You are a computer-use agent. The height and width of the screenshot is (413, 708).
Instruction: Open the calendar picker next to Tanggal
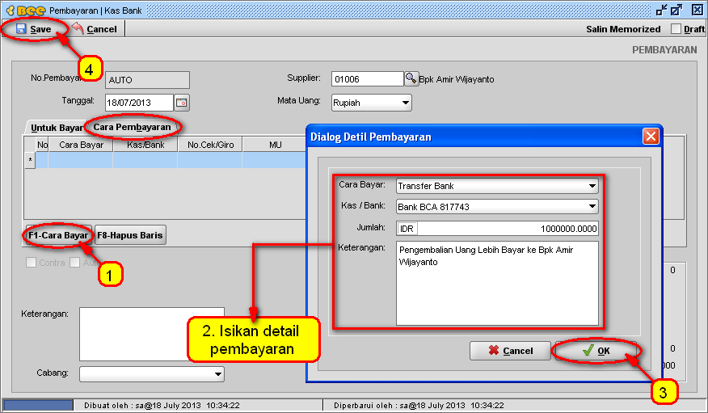(x=182, y=103)
